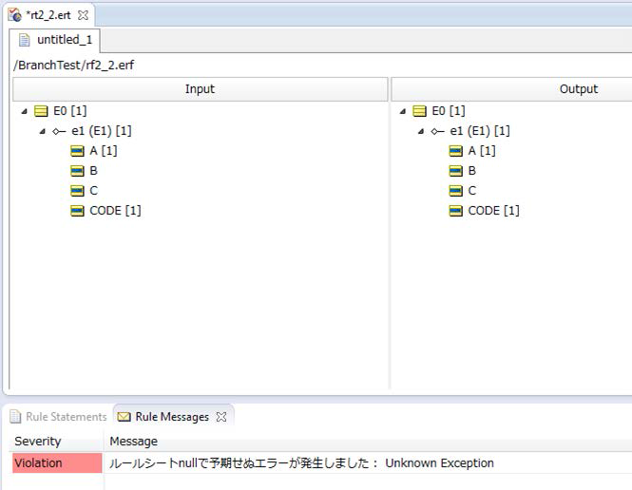Select Output e1 (E1) [1] row
The height and width of the screenshot is (490, 632).
tap(480, 131)
